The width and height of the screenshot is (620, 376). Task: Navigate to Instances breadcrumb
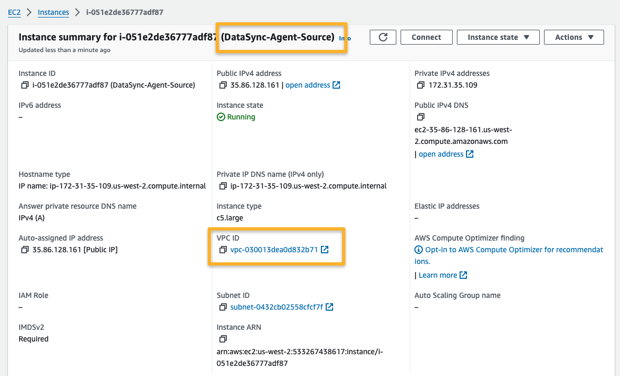point(53,12)
